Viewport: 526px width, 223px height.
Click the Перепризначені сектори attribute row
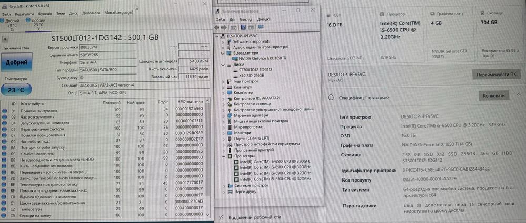point(103,129)
